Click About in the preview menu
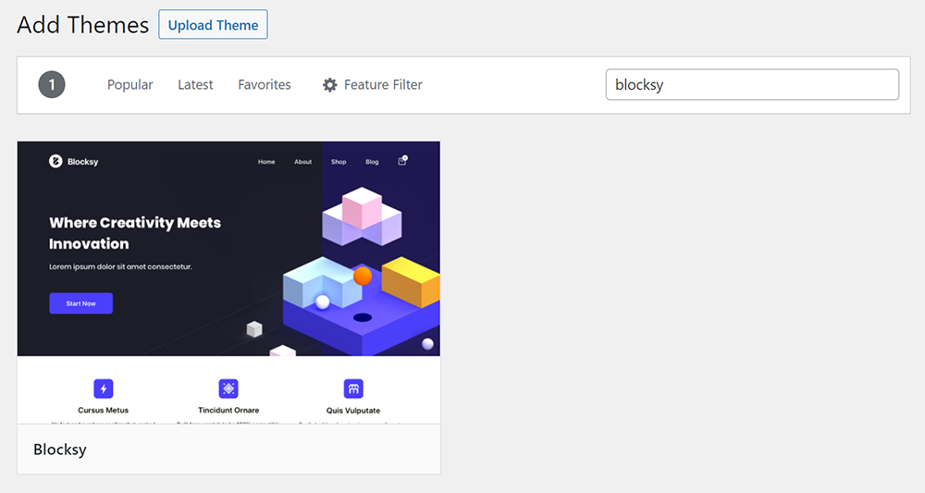 303,162
